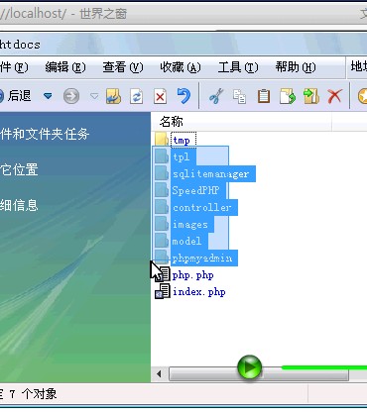Open the 收藏(A) menu

pos(181,67)
